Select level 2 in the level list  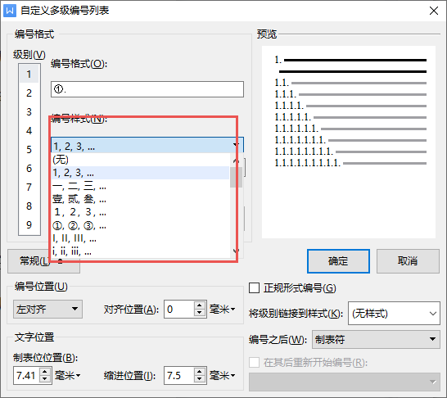[x=29, y=93]
